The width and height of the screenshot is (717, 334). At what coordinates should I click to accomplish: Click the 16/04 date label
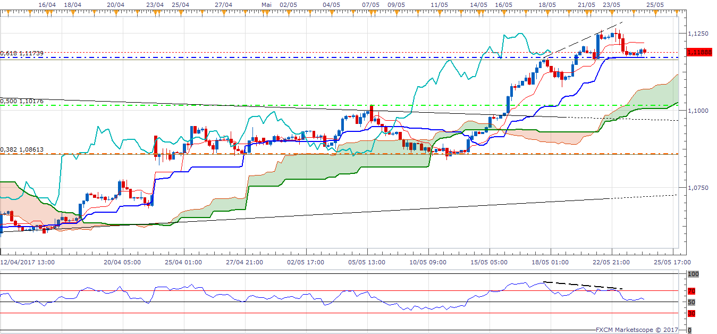pos(48,4)
